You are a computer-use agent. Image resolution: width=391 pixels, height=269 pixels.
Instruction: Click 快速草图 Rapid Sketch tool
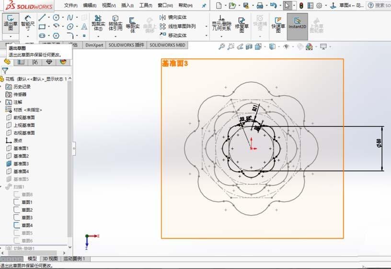(278, 25)
